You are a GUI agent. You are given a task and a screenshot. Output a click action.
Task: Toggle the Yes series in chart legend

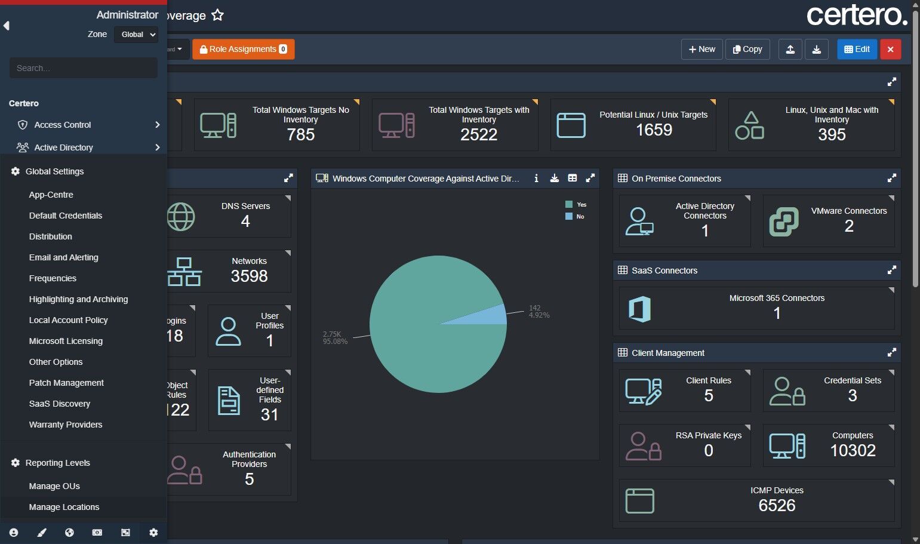tap(576, 204)
